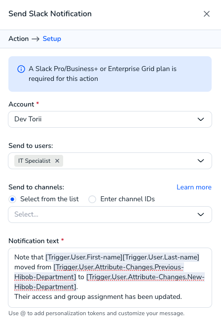Screen dimensions: 221x328
Task: Click the arrow between Action and Setup
Action: 36,39
